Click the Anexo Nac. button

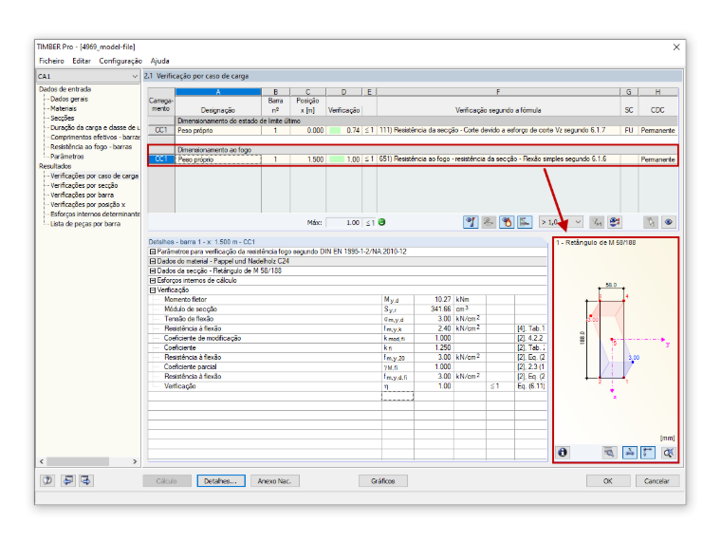click(x=274, y=481)
